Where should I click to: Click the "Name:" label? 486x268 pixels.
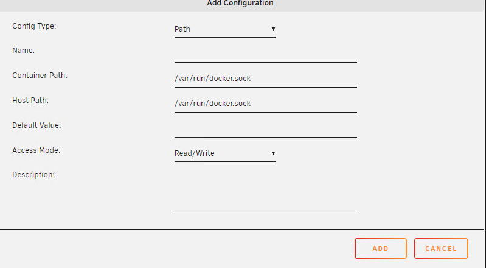coord(24,51)
